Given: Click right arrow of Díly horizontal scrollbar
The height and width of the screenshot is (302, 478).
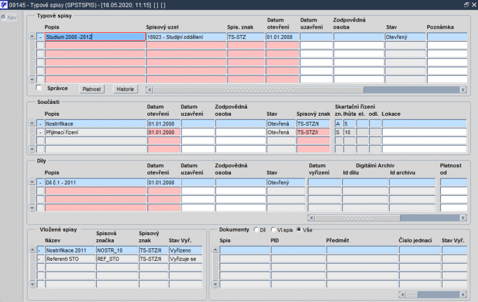Looking at the screenshot, I should point(464,218).
